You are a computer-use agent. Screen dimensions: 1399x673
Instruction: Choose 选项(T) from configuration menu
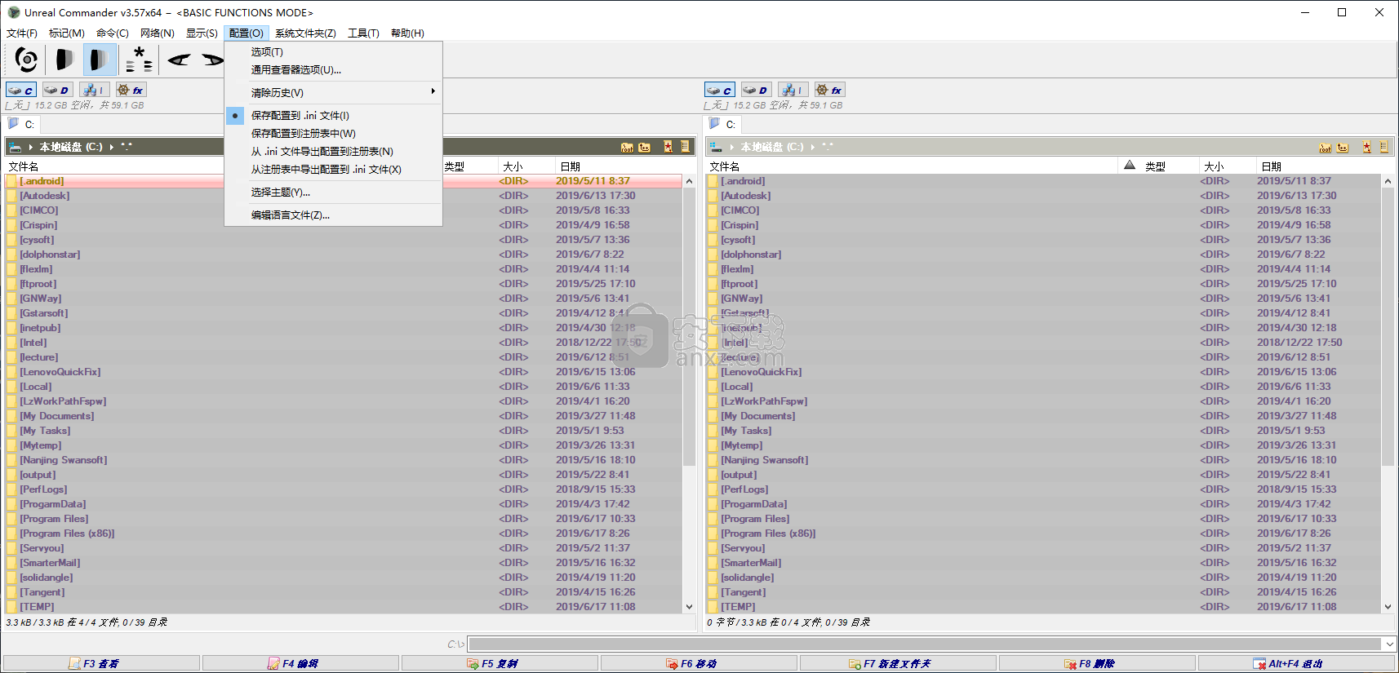click(333, 52)
